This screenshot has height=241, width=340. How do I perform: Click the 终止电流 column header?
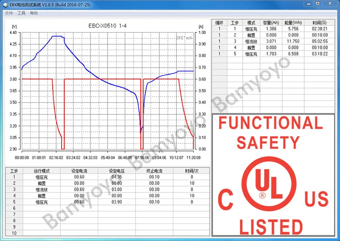pyautogui.click(x=154, y=171)
